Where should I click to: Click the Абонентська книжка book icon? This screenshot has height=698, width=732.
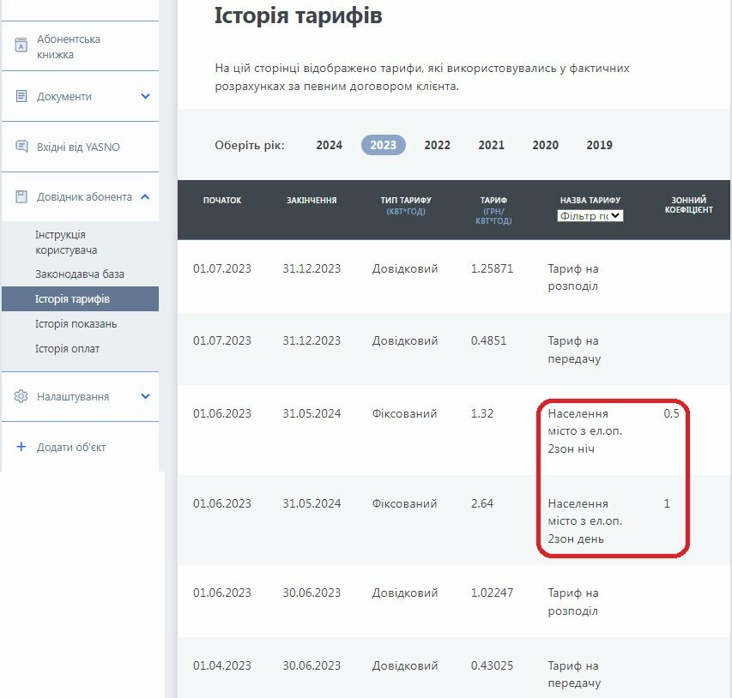click(21, 45)
